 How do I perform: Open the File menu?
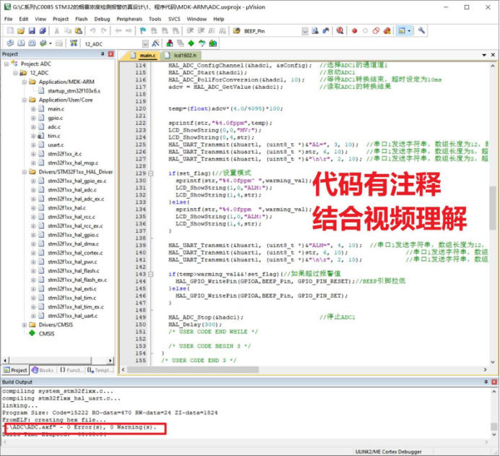point(8,19)
